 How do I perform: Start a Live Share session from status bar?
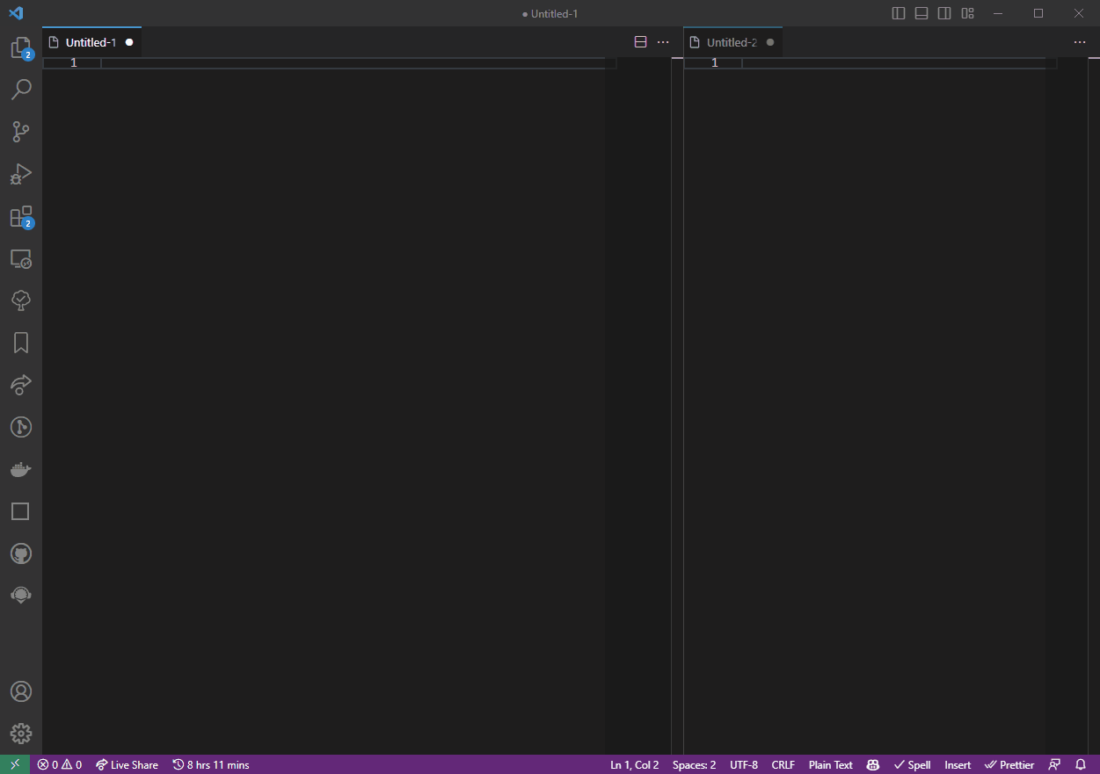(x=126, y=764)
